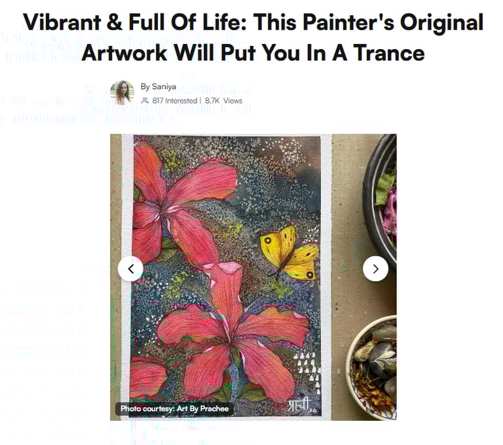Click the Hindi signature on the painting
The height and width of the screenshot is (445, 503).
click(298, 406)
